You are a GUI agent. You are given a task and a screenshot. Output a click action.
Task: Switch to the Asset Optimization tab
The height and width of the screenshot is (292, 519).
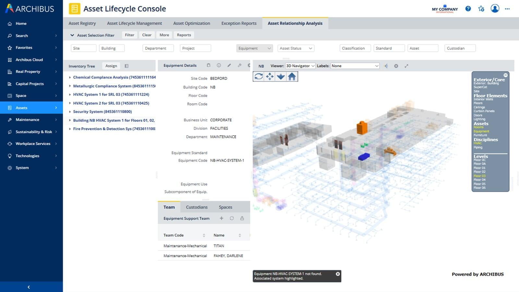point(191,23)
